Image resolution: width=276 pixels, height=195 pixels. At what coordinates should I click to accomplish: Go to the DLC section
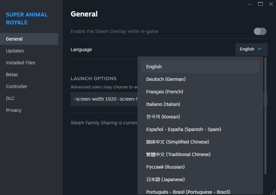[x=29, y=98]
